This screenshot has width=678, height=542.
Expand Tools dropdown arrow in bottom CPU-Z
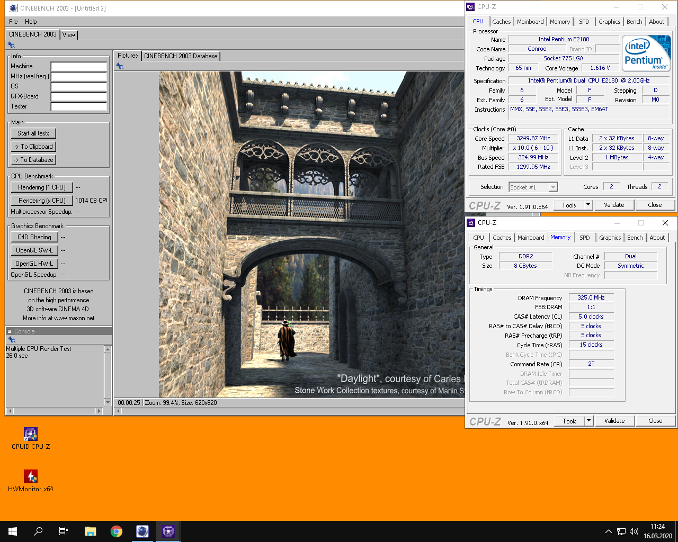click(588, 421)
